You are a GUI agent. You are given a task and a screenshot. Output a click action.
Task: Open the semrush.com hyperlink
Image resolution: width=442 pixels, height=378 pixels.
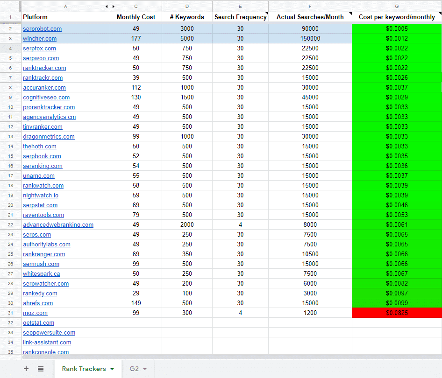point(41,264)
